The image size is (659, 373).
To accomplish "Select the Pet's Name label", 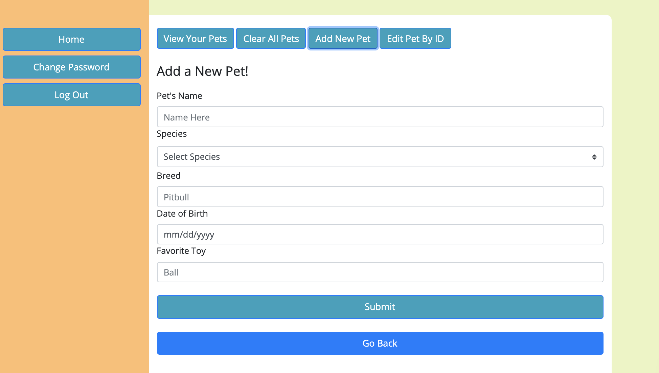I will pos(179,95).
